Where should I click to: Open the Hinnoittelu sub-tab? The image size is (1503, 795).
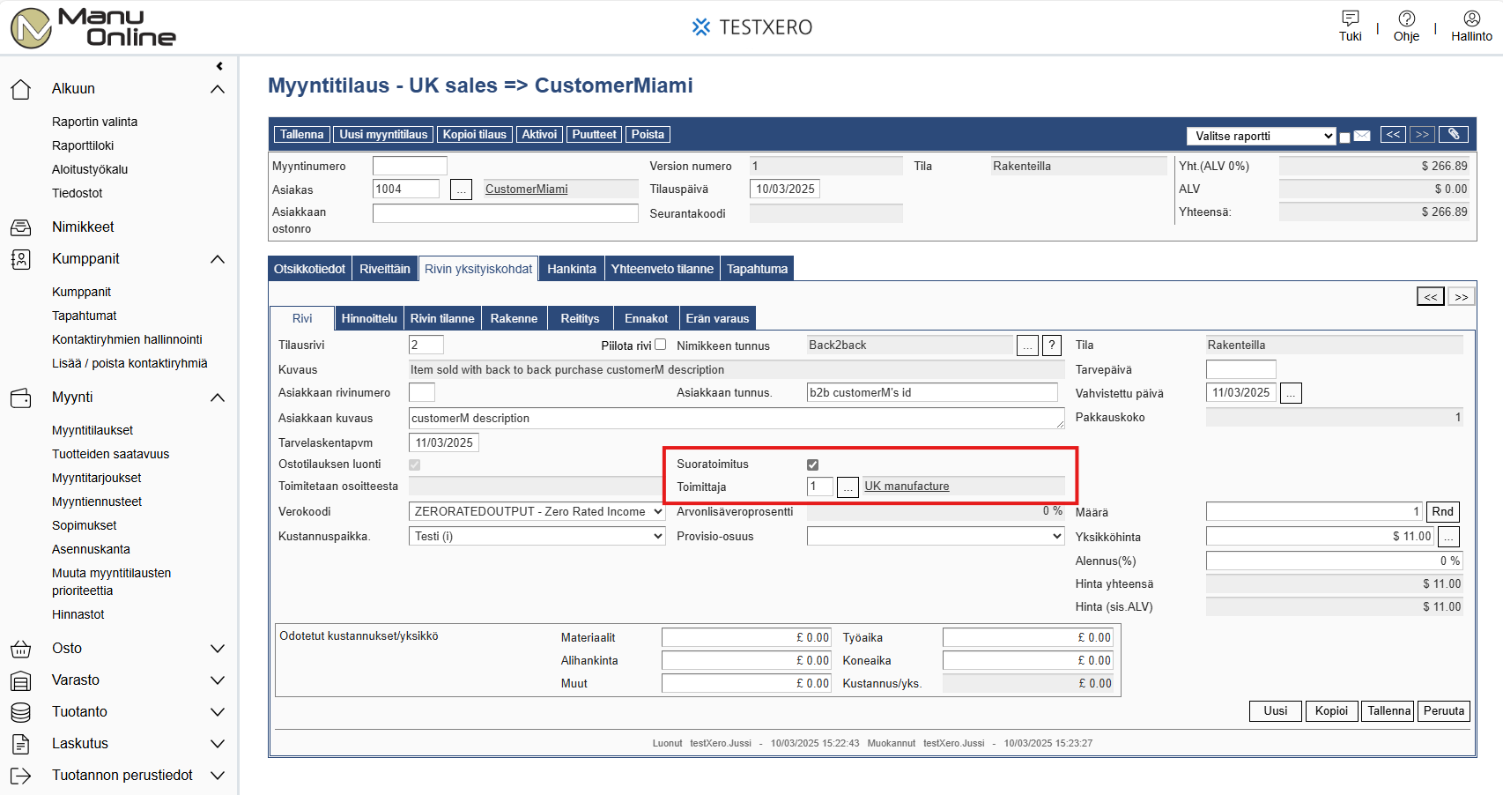click(x=369, y=318)
